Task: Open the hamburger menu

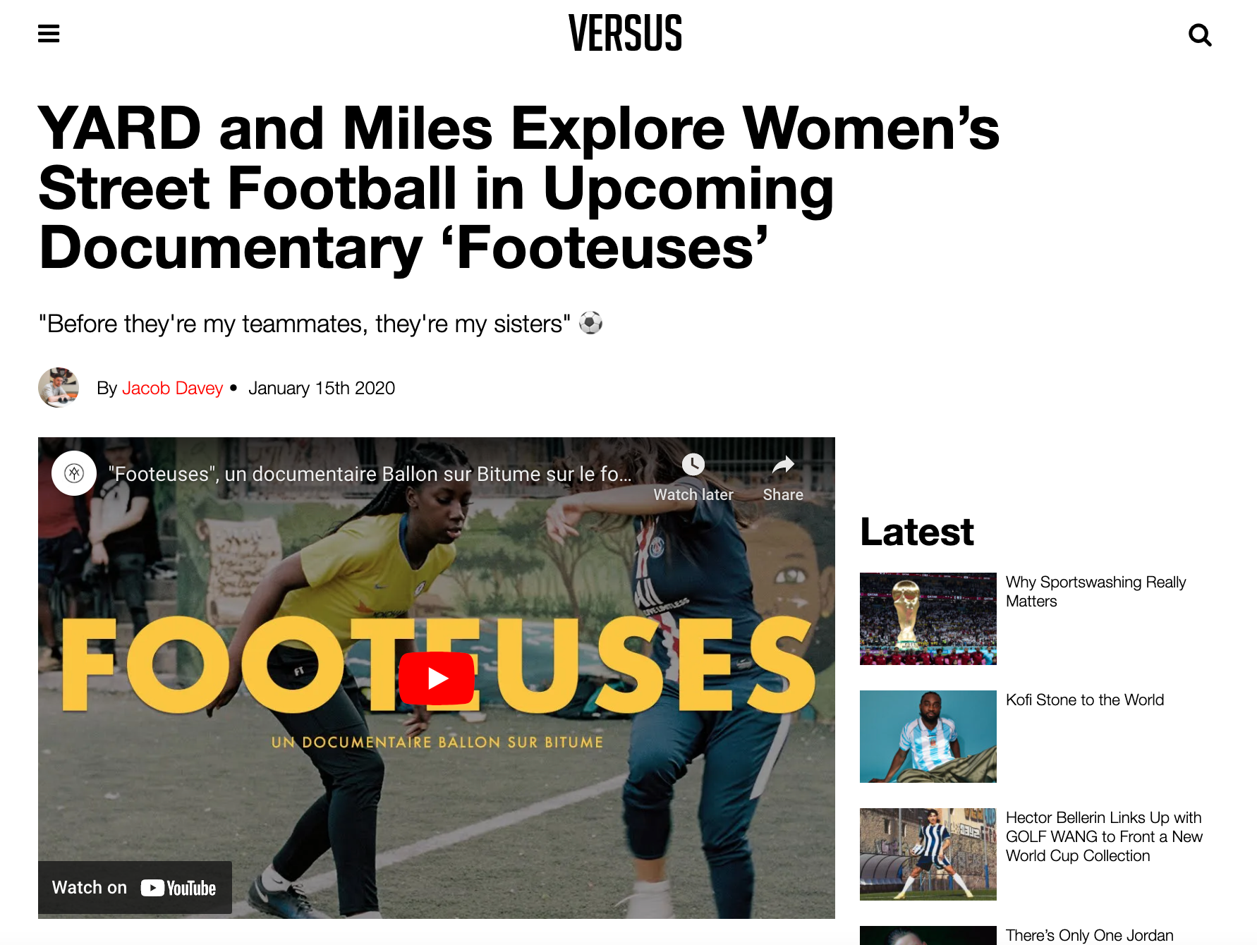Action: [x=49, y=33]
